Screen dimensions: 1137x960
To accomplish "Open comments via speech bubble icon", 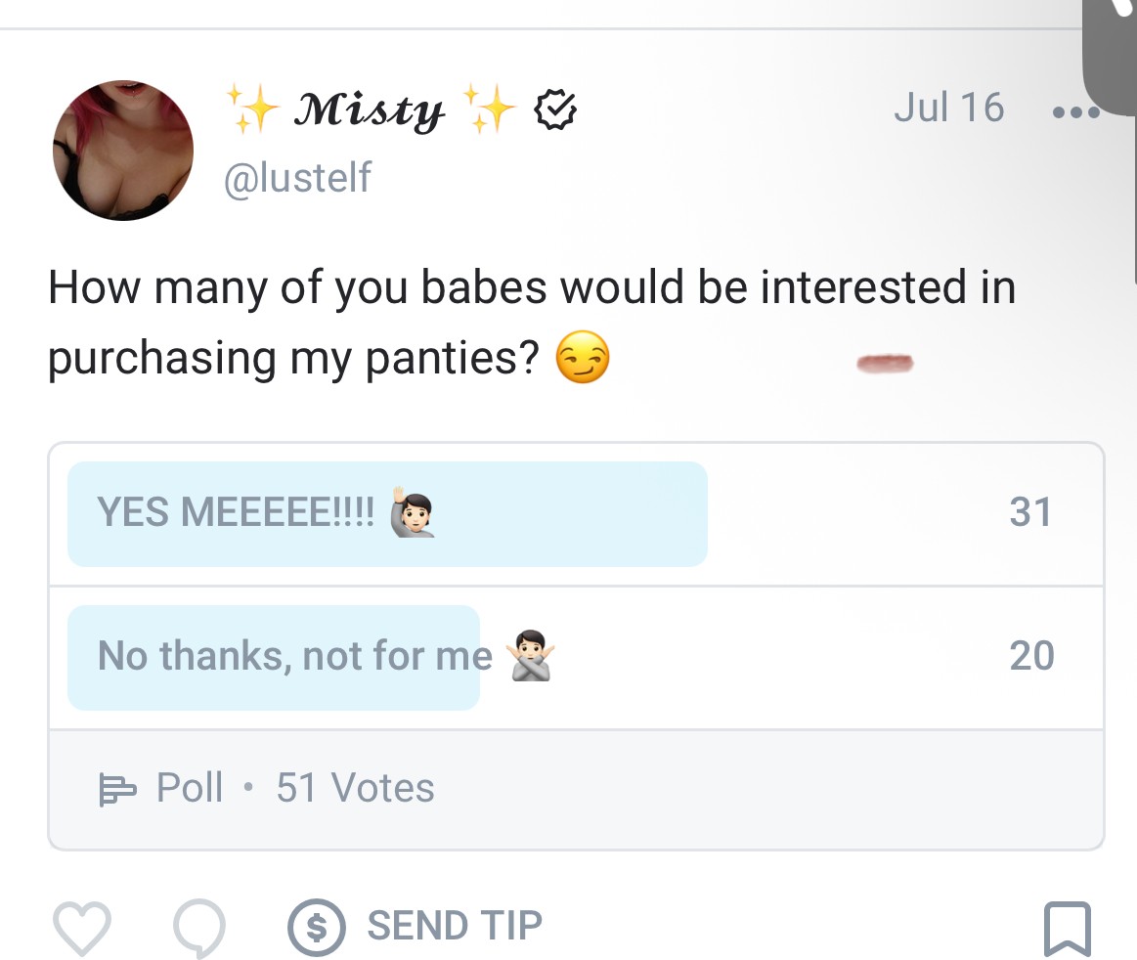I will tap(199, 928).
